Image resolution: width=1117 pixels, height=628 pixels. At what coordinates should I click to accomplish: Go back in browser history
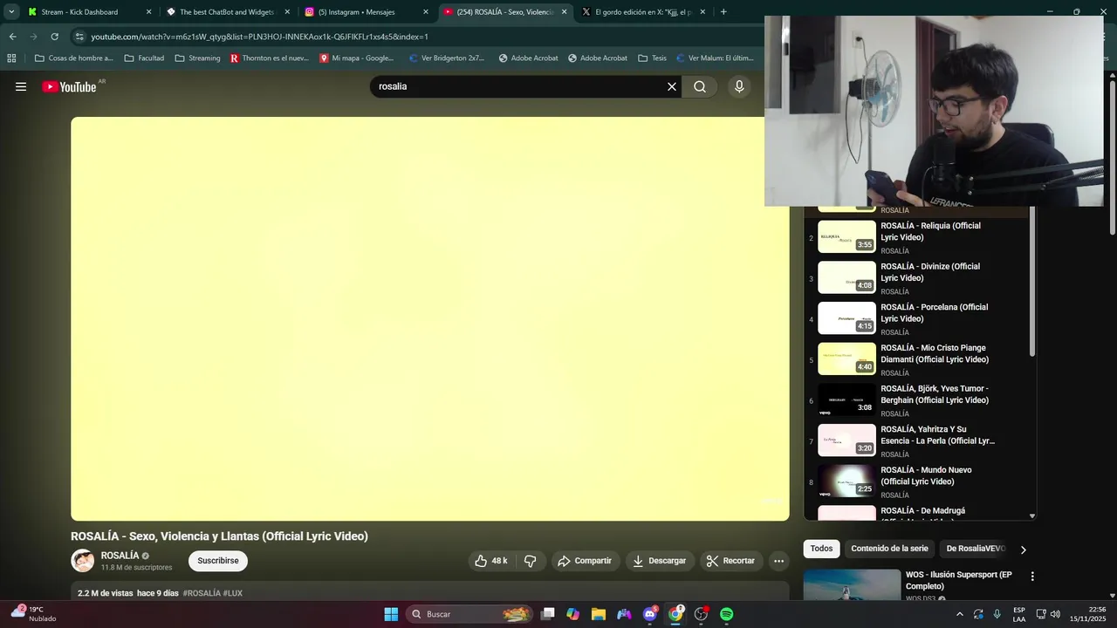coord(12,37)
